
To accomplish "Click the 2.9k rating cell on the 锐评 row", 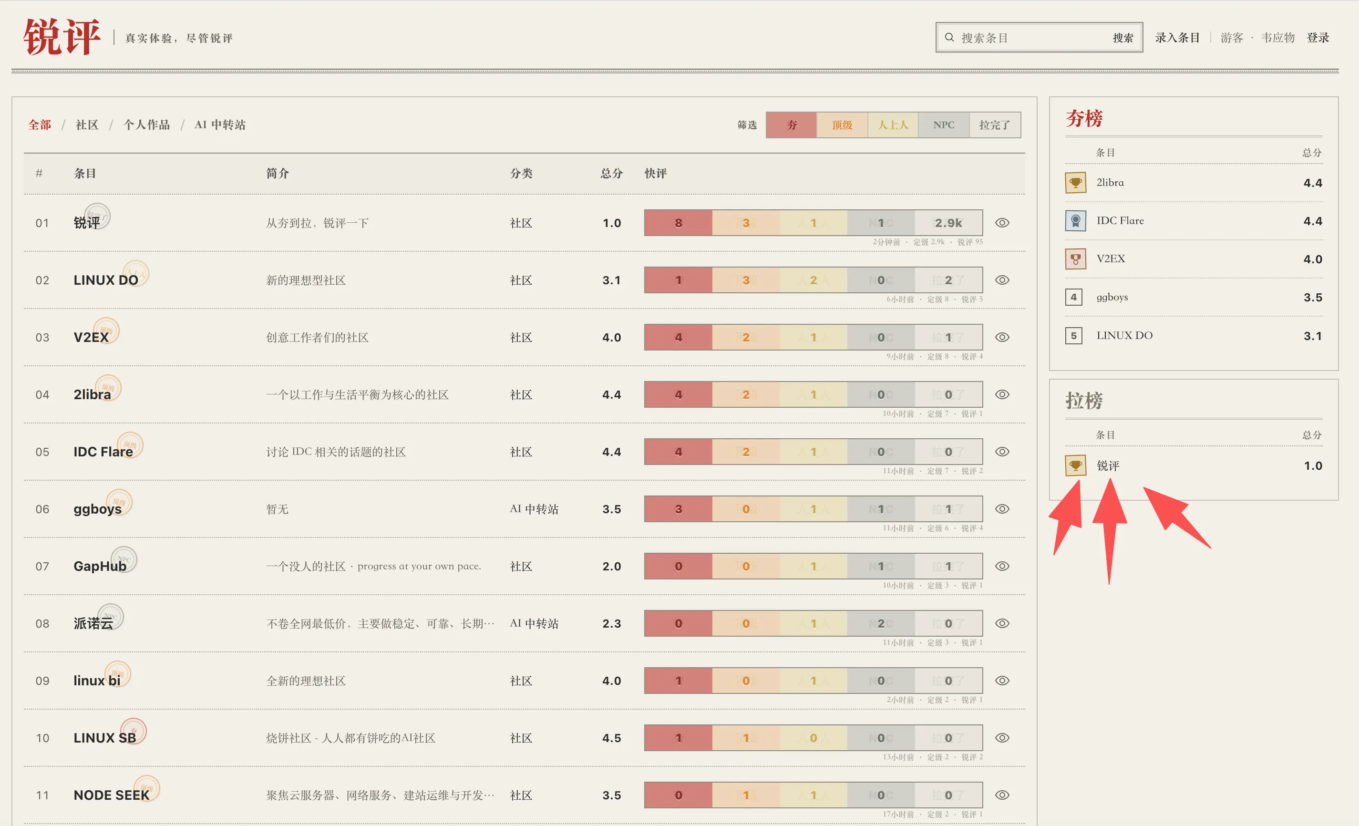I will [948, 223].
